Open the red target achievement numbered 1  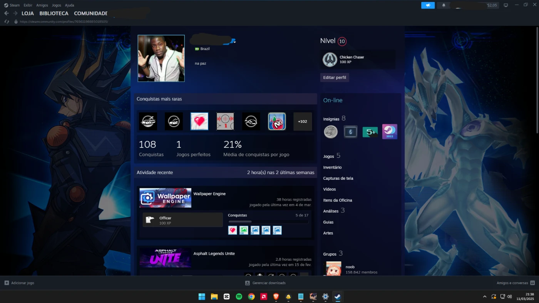225,121
